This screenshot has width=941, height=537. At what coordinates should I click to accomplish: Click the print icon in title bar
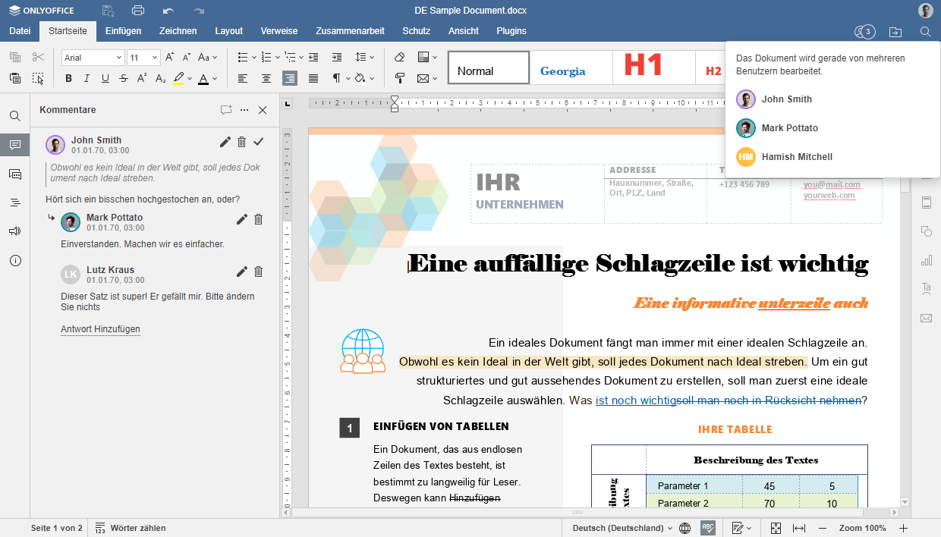pos(137,11)
